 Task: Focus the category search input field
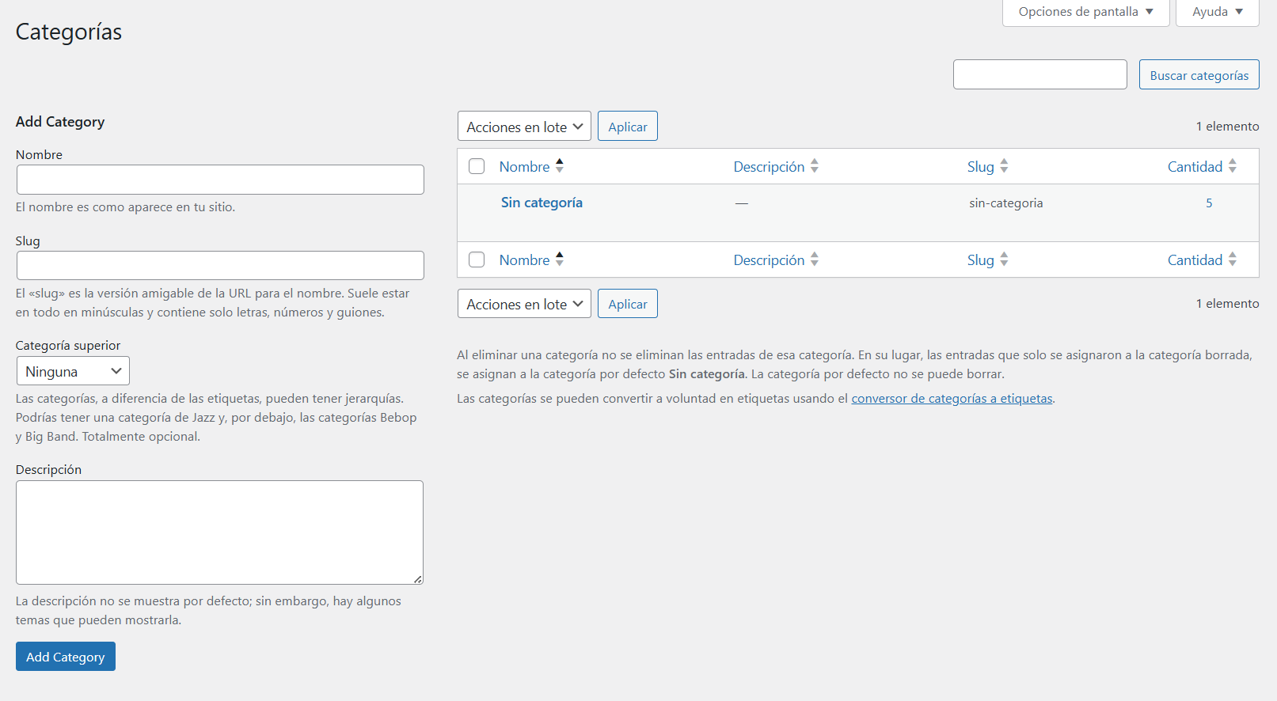[1040, 74]
